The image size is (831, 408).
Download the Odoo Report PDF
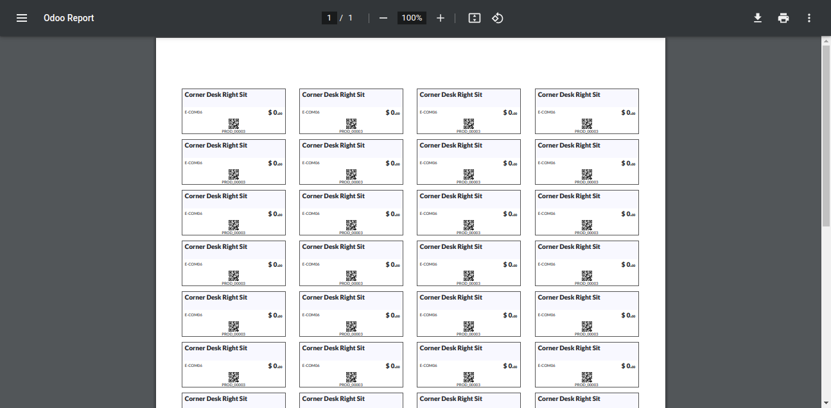(758, 18)
